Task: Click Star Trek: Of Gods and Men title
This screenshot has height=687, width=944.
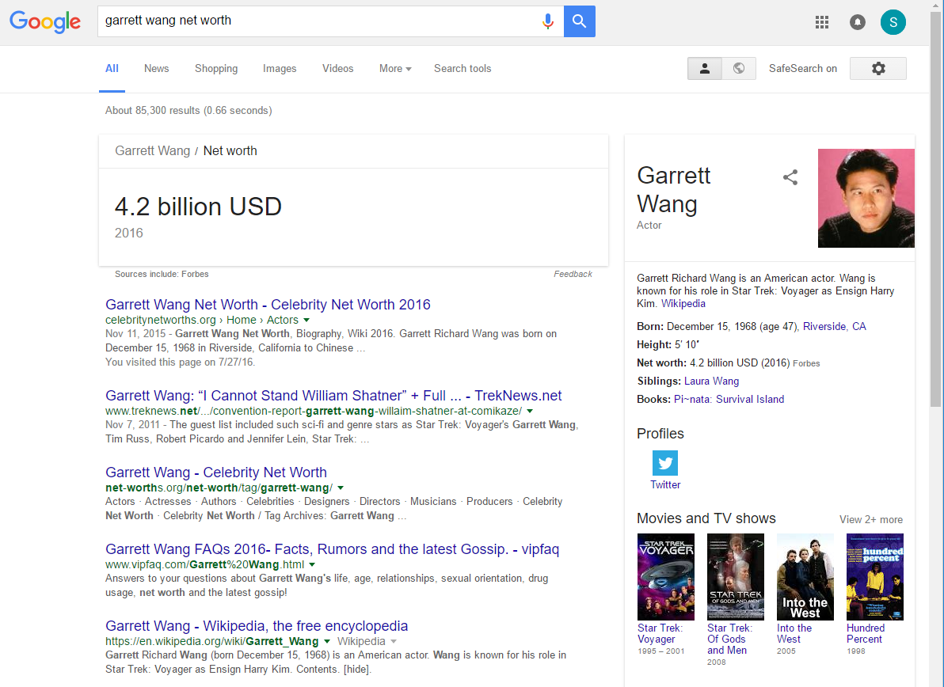Action: click(x=729, y=639)
